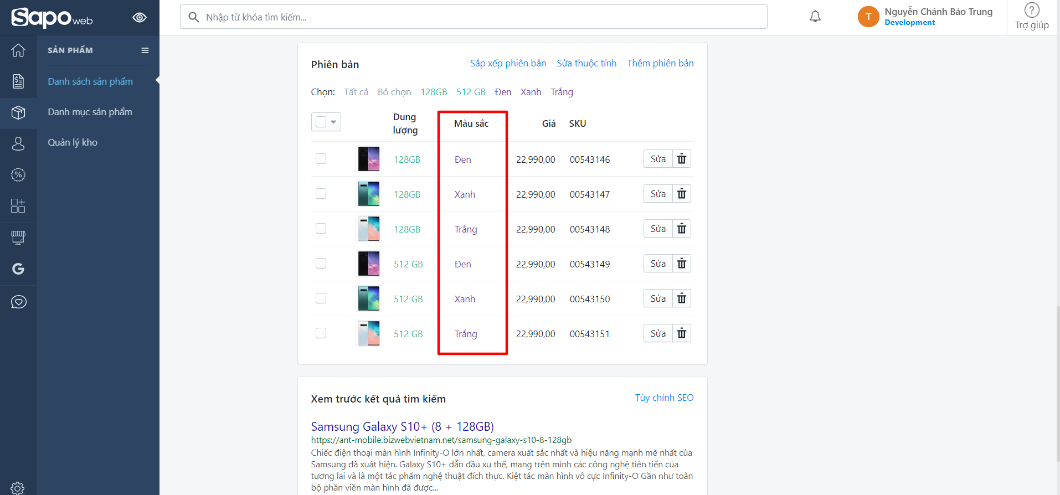The height and width of the screenshot is (495, 1060).
Task: Delete the variant with SKU 00543149
Action: (682, 264)
